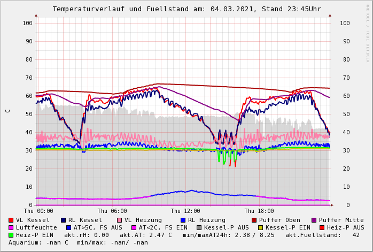Viewport: 373px width, 252px height.
Task: Click the Aquarium readout text line
Action: coord(78,243)
